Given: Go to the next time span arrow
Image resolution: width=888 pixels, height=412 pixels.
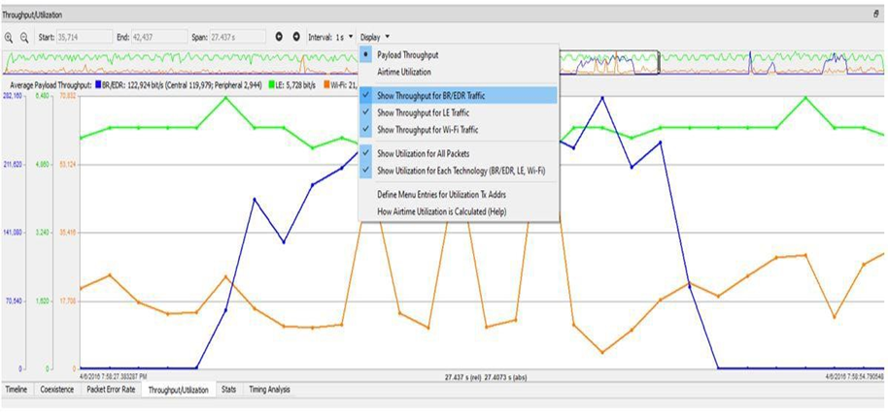Looking at the screenshot, I should (296, 37).
